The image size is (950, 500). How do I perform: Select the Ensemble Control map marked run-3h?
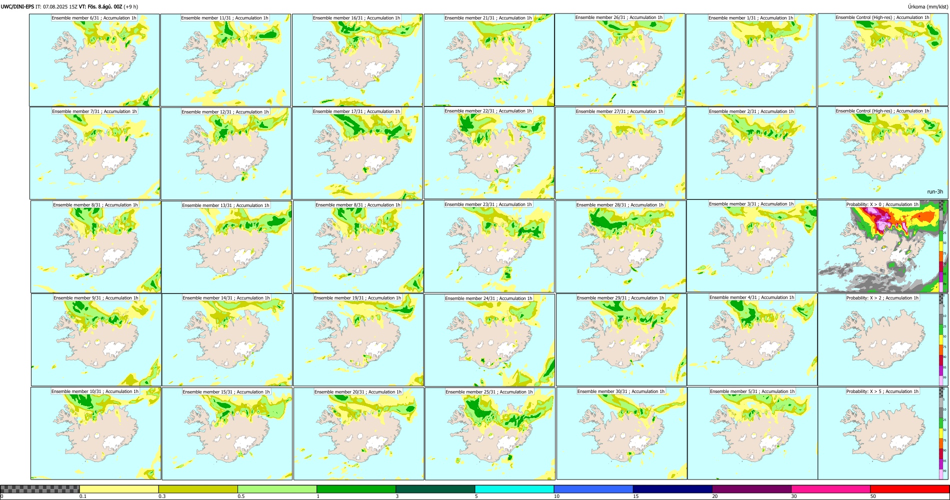(x=883, y=153)
